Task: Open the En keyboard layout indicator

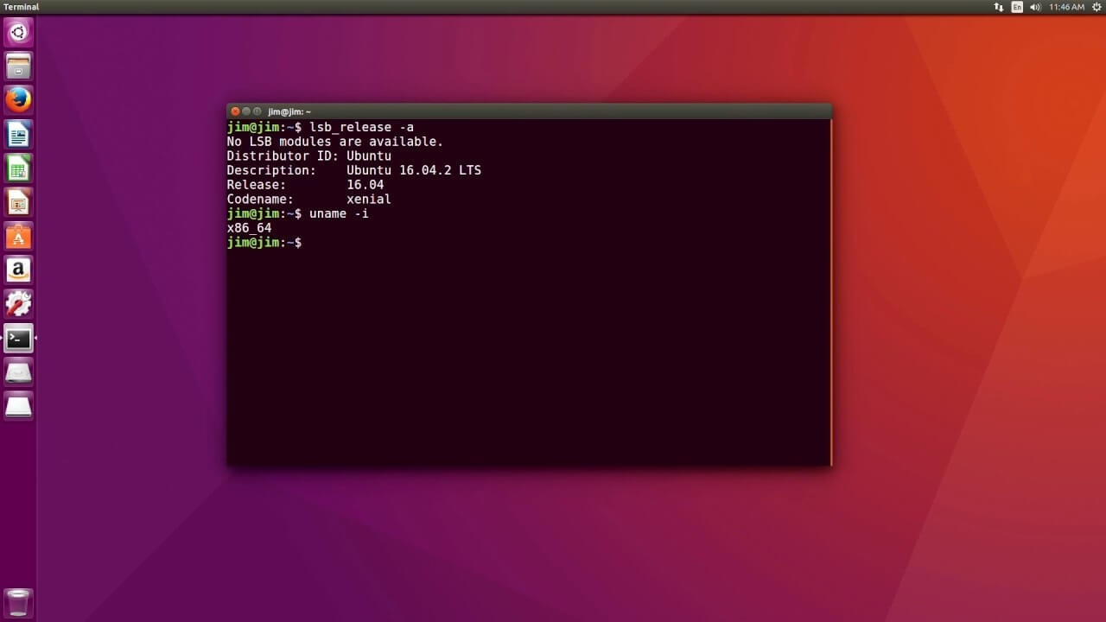Action: (1017, 7)
